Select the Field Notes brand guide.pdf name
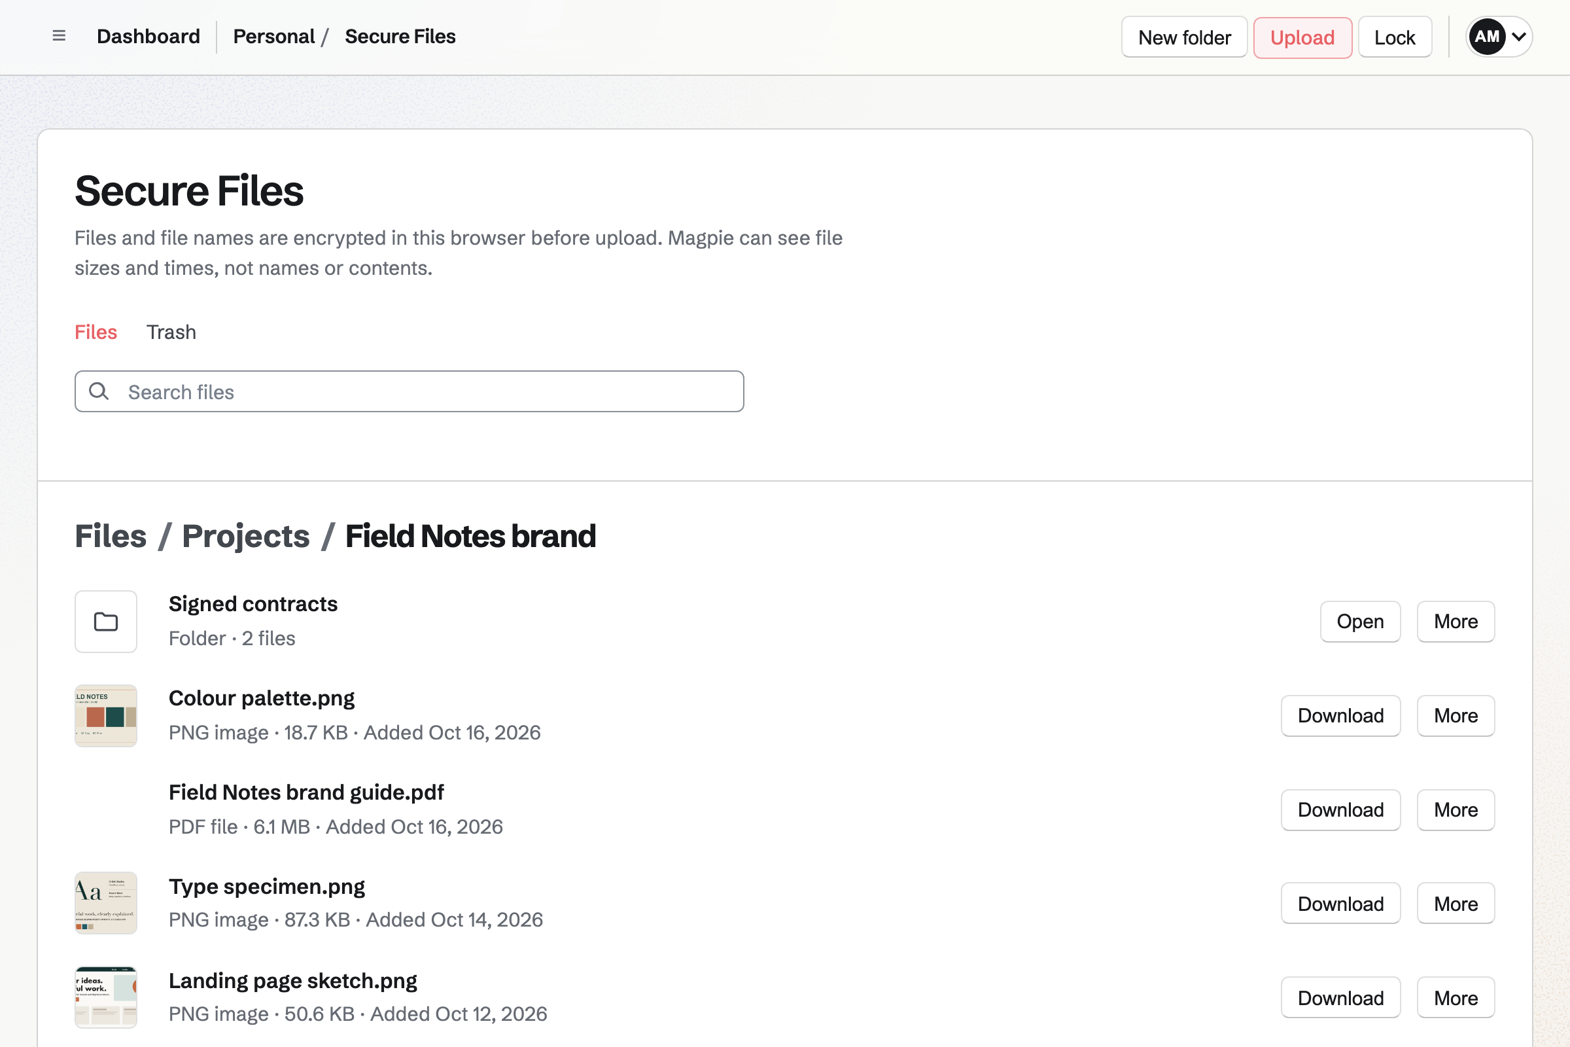The image size is (1570, 1047). (x=306, y=792)
